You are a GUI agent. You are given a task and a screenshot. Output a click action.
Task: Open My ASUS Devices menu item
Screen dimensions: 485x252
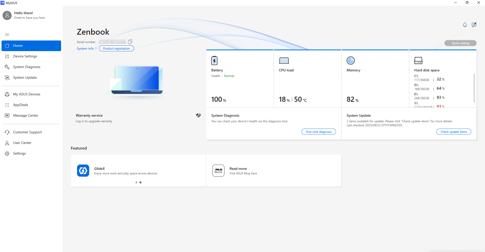pos(31,94)
